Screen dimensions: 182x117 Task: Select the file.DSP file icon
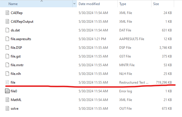pos(8,47)
